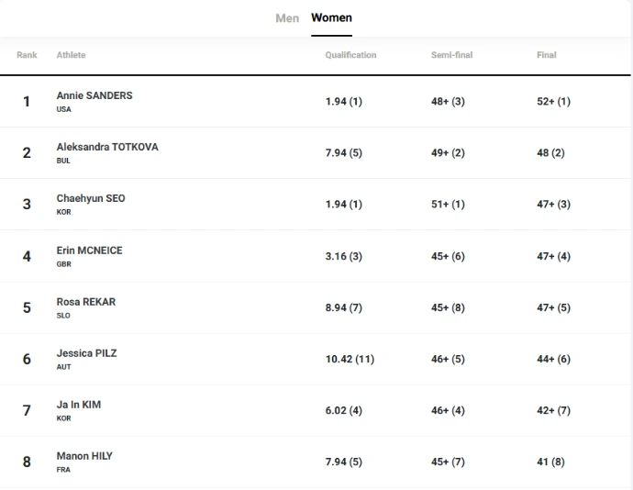Viewport: 633px width, 490px height.
Task: Click KOR country code under Ja In Kim
Action: pos(64,418)
